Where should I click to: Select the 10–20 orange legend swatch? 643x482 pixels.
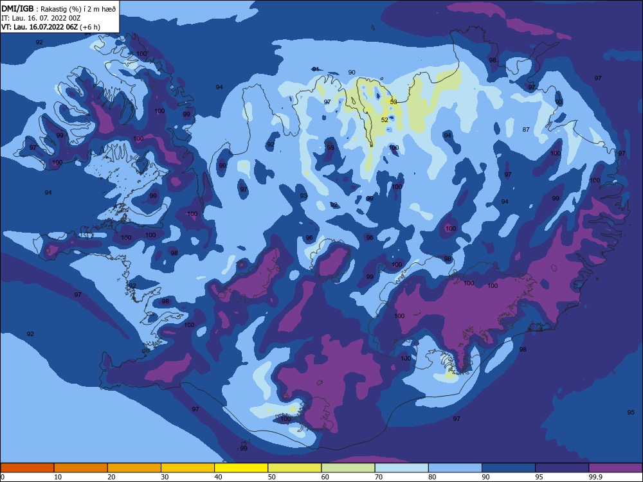tap(81, 468)
